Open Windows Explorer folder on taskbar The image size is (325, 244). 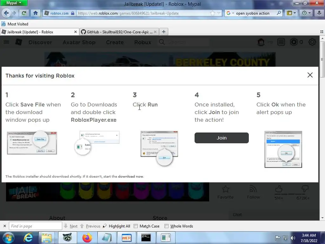(x=47, y=238)
